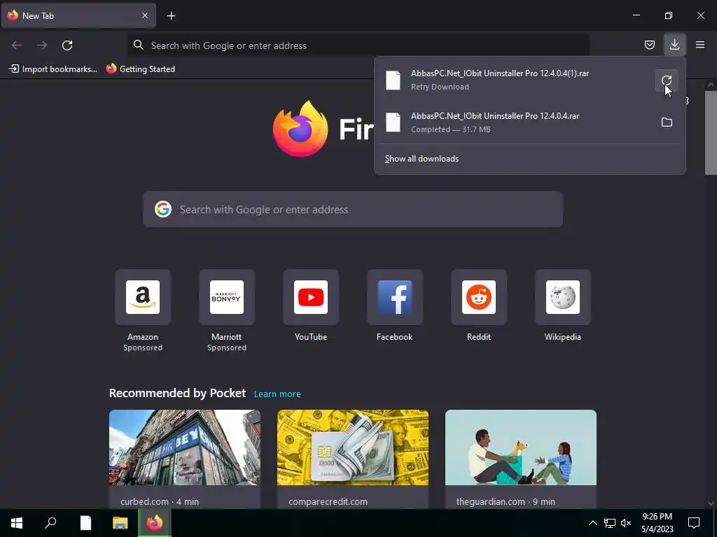Screen dimensions: 717x537
Task: Open comparecredit.com Pocket story thumbnail
Action: pos(353,447)
